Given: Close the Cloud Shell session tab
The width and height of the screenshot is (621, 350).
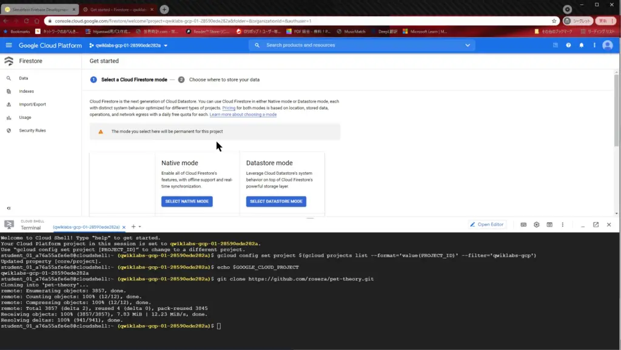Looking at the screenshot, I should click(x=124, y=227).
